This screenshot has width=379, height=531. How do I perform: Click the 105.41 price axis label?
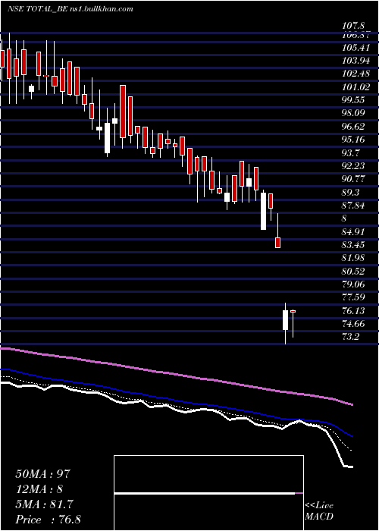tap(356, 48)
